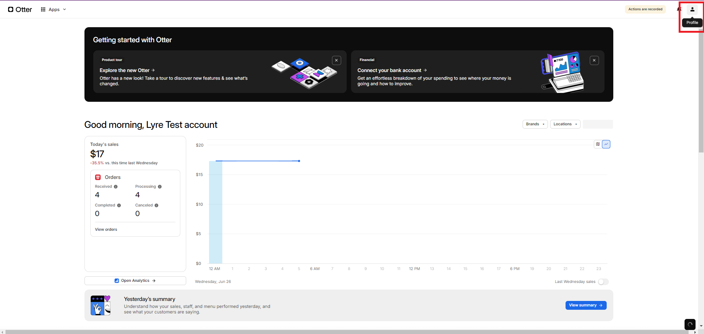Click the info icon next to Completed
This screenshot has width=704, height=334.
119,205
